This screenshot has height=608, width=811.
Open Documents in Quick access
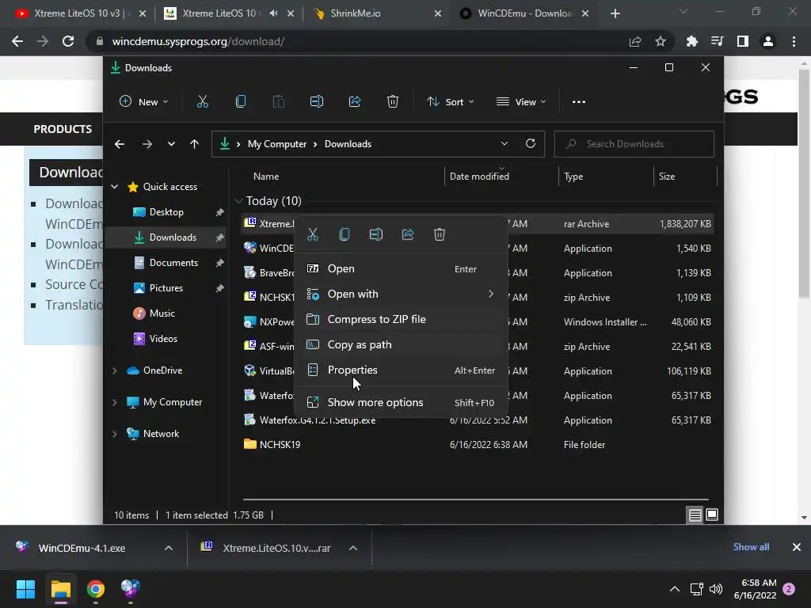click(173, 263)
